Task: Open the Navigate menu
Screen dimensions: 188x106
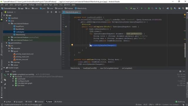Action: point(18,5)
